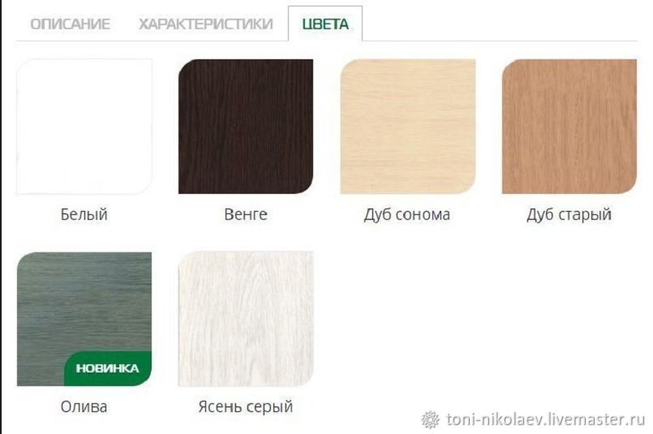653x434 pixels.
Task: Click the Белый label text
Action: [84, 214]
